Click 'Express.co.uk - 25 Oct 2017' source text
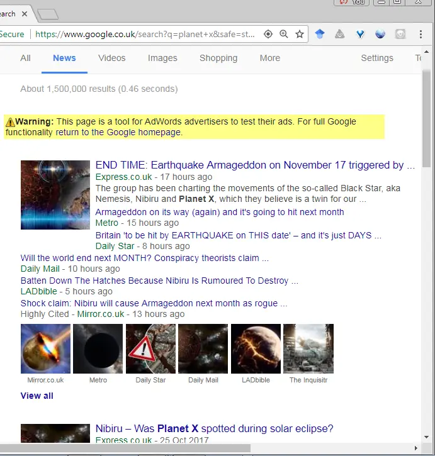 pos(152,440)
